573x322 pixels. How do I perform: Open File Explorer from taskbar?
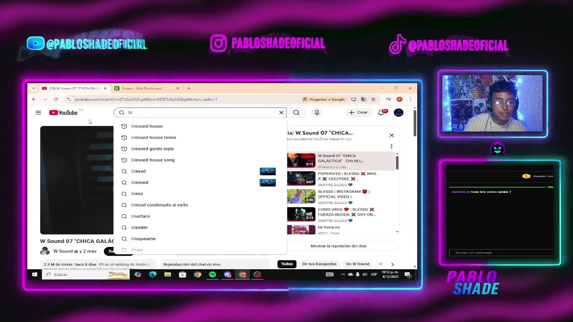coord(167,275)
